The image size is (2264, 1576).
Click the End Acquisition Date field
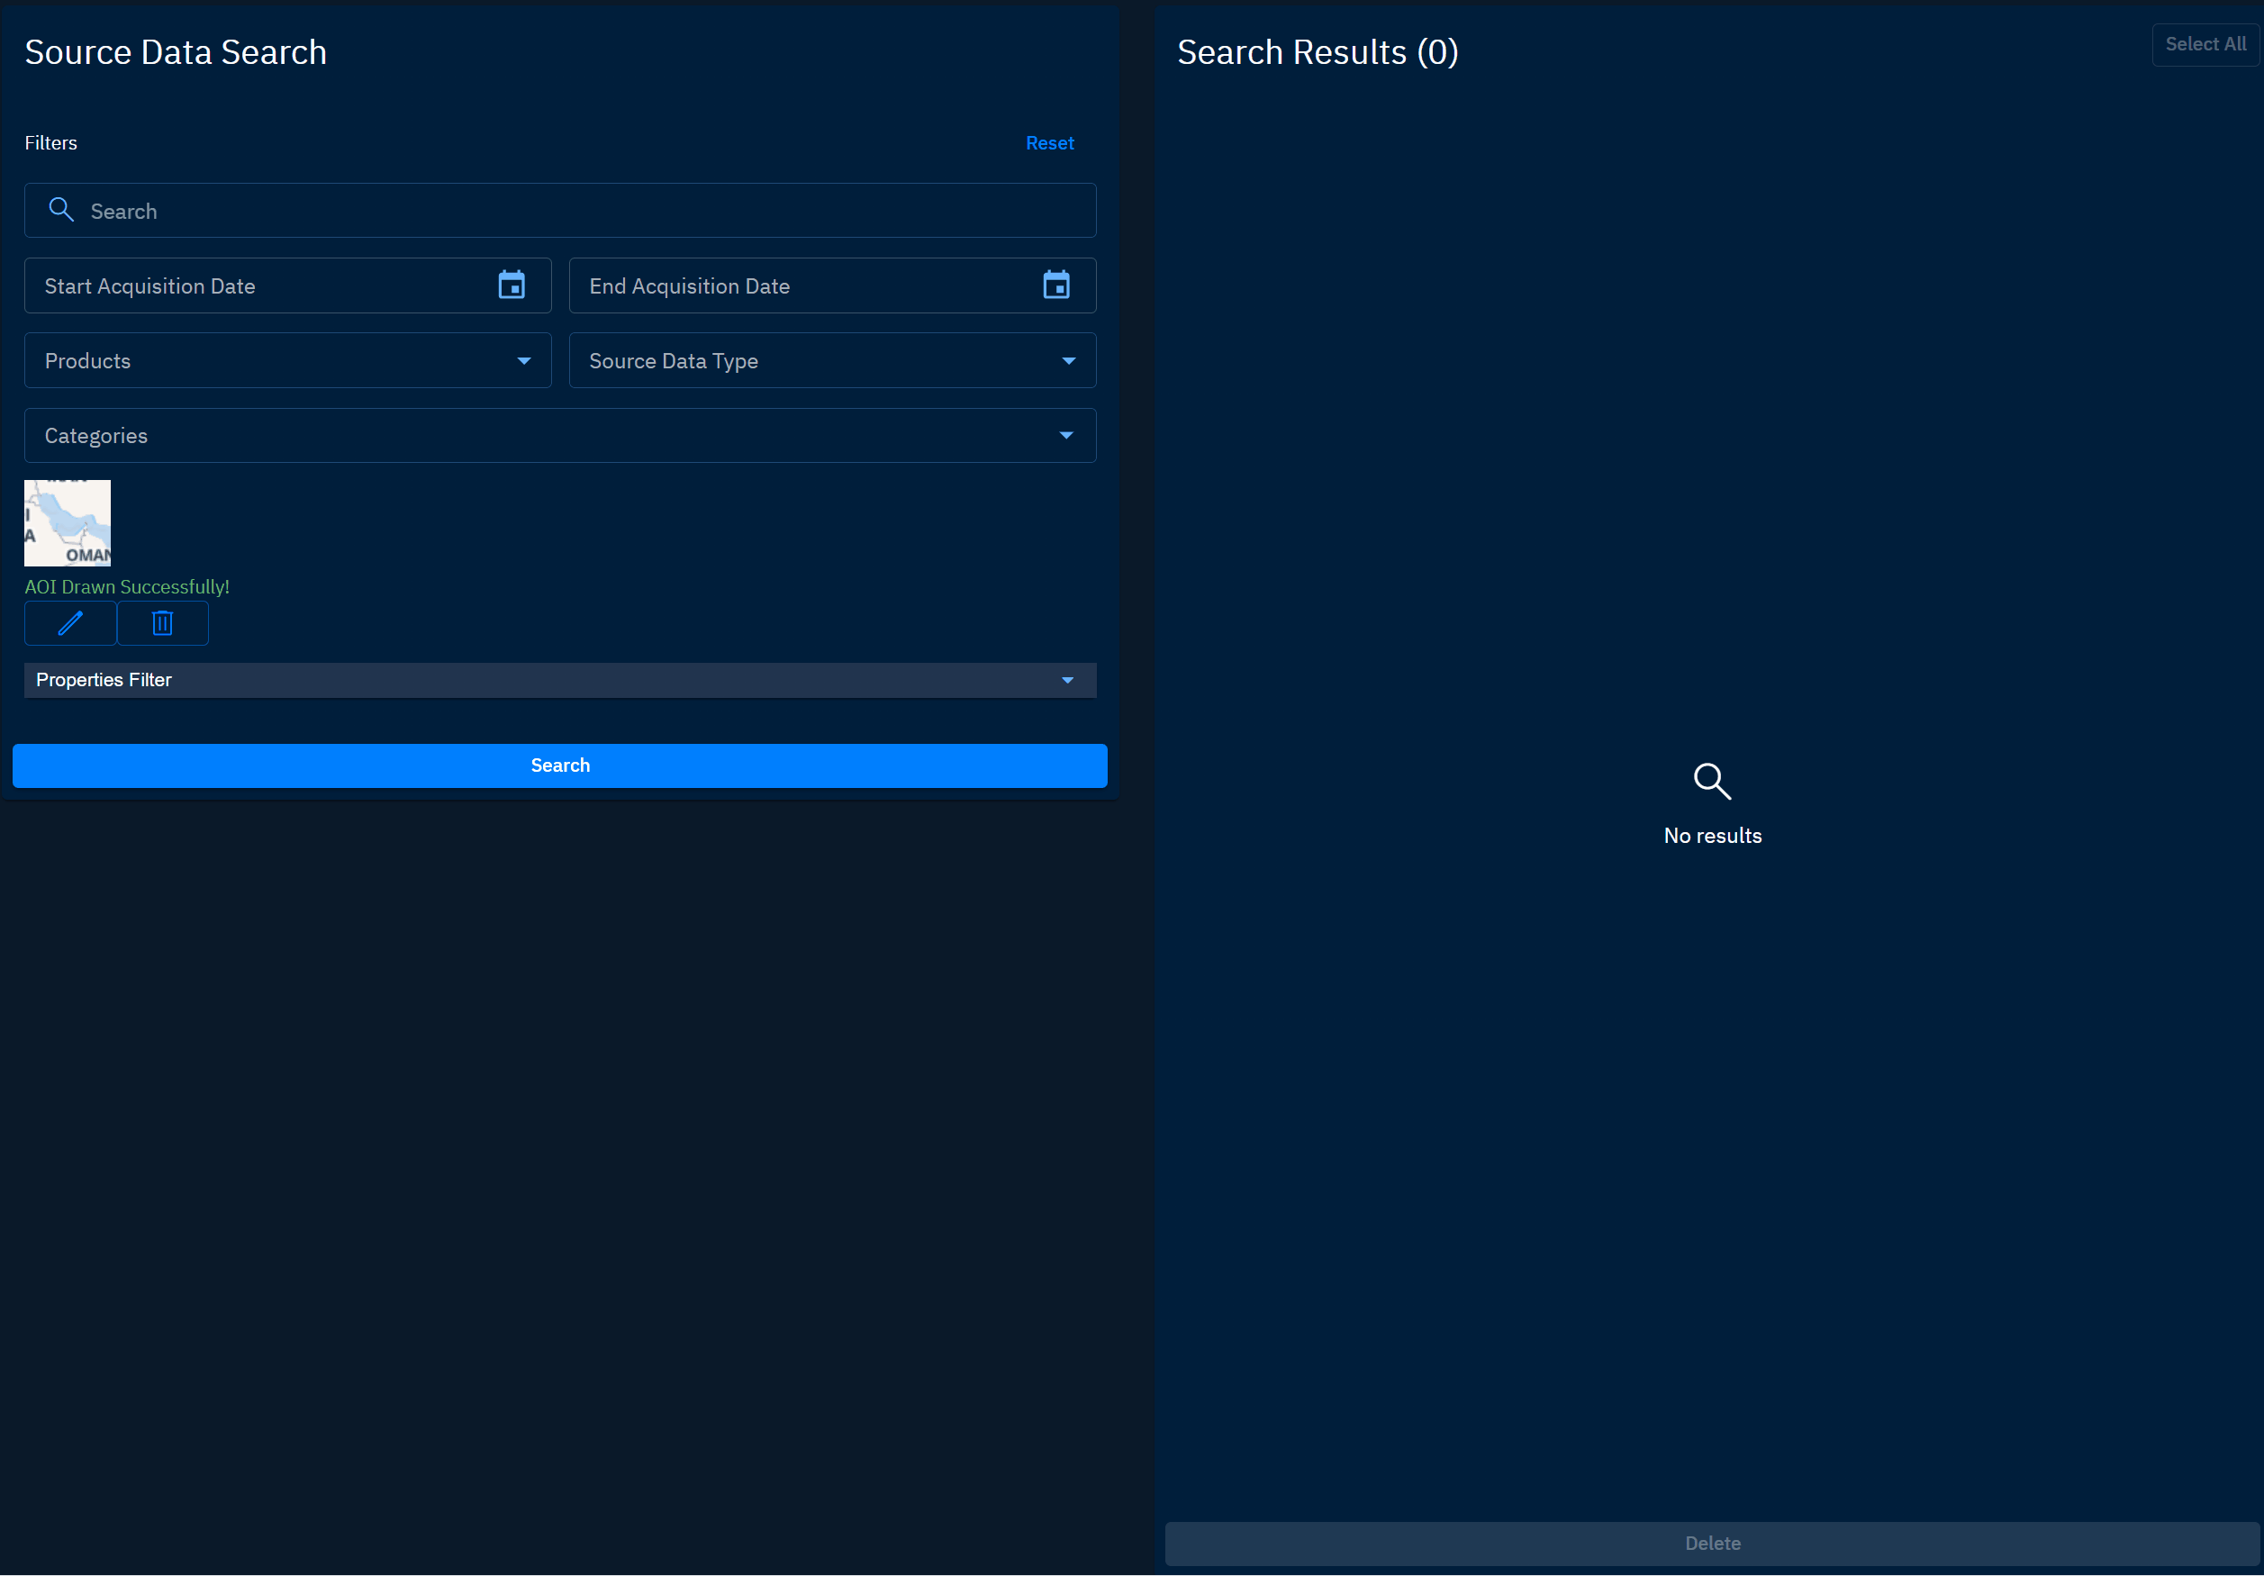pos(799,286)
